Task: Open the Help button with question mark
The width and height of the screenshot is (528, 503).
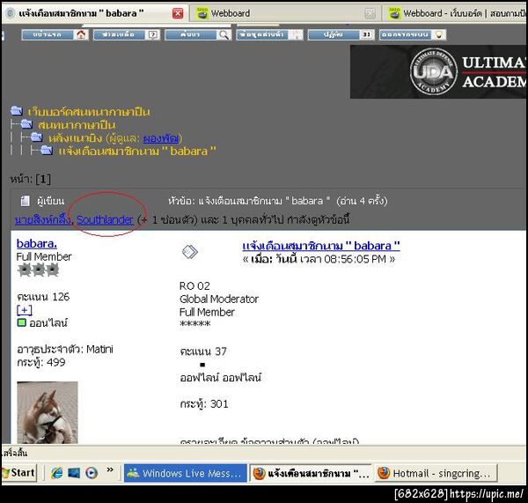Action: coord(126,34)
